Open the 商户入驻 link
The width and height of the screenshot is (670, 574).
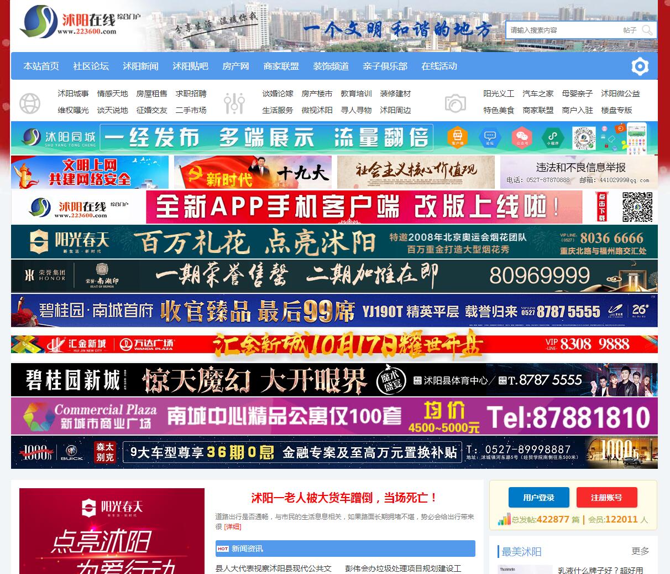tap(577, 110)
